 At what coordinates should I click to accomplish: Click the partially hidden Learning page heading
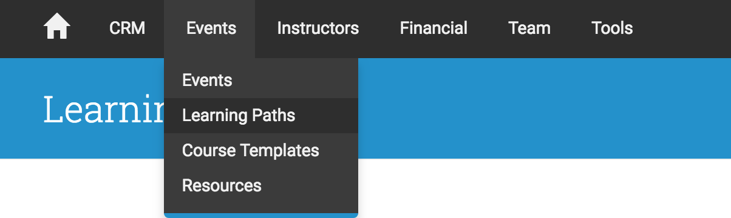(x=104, y=110)
